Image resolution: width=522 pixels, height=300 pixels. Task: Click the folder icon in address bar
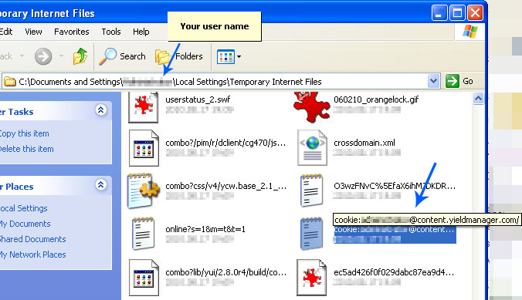[10, 82]
